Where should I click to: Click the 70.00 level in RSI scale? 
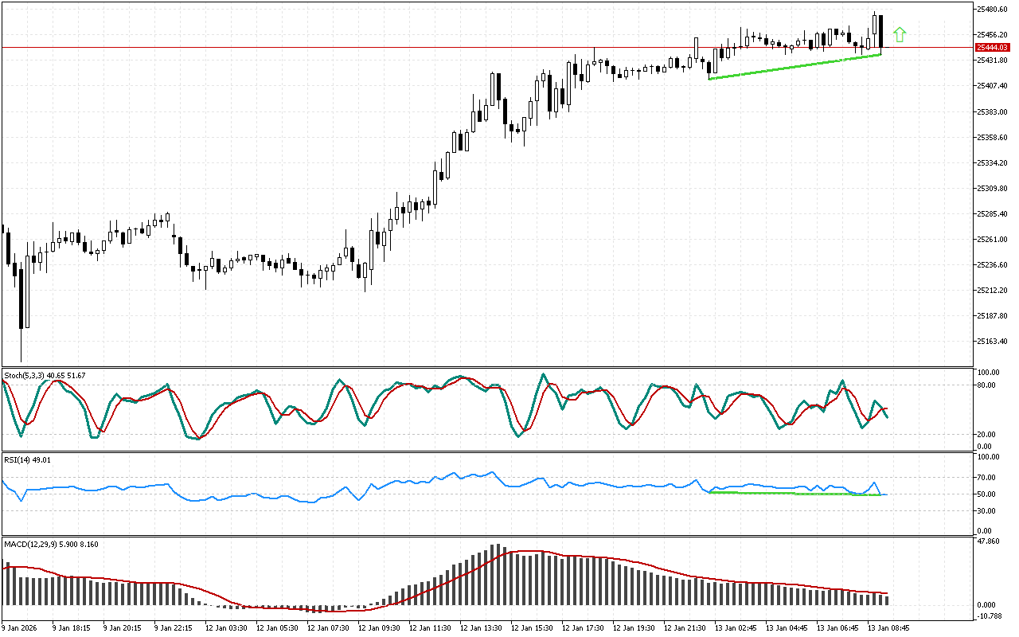987,478
